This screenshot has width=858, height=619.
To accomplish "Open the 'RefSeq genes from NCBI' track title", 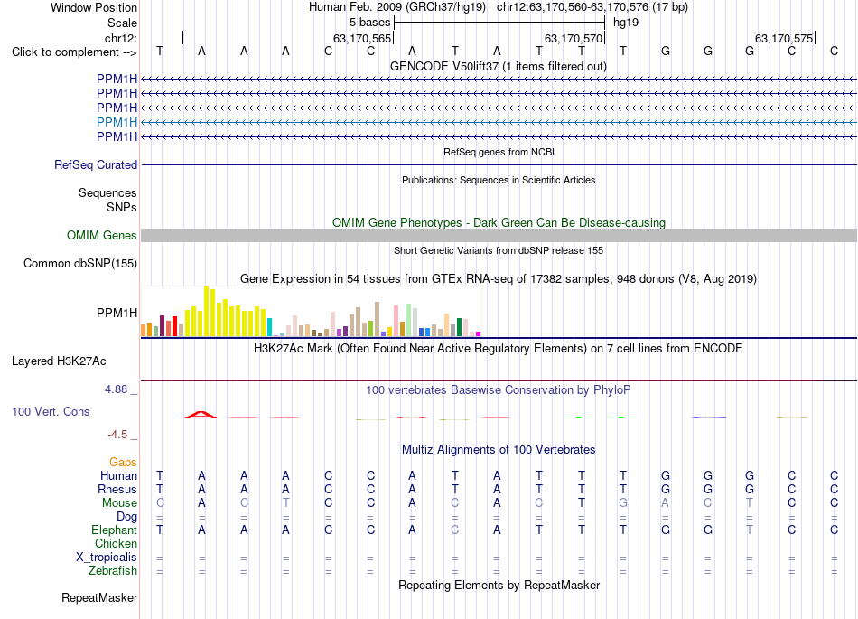I will (499, 152).
